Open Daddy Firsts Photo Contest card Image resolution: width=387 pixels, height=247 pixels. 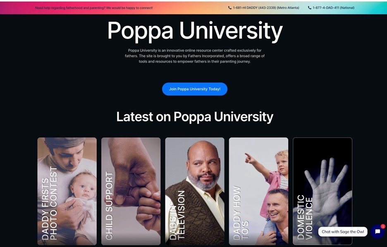(x=67, y=191)
